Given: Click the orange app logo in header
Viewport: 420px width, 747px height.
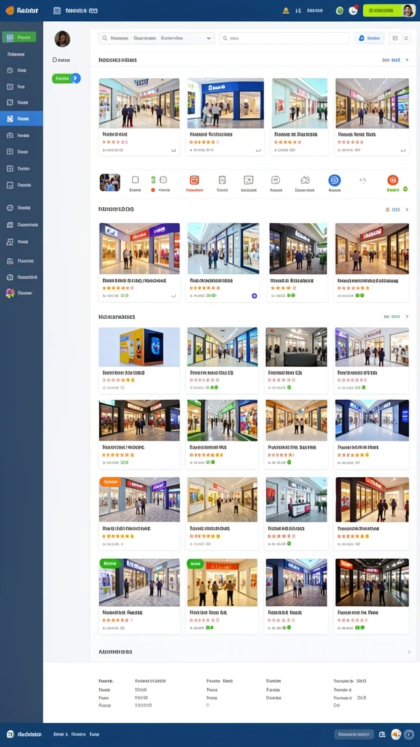Looking at the screenshot, I should [9, 10].
